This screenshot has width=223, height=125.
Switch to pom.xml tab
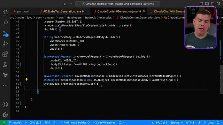21,11
